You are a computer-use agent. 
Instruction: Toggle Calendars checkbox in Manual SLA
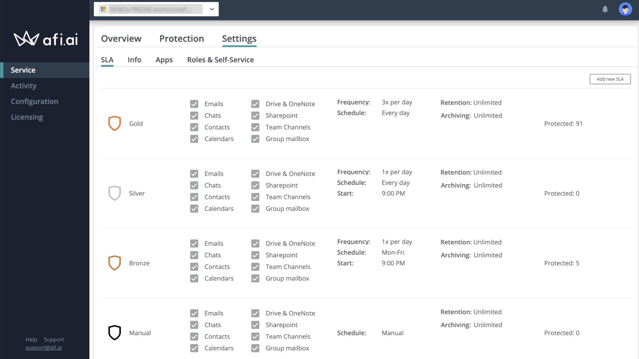[194, 348]
